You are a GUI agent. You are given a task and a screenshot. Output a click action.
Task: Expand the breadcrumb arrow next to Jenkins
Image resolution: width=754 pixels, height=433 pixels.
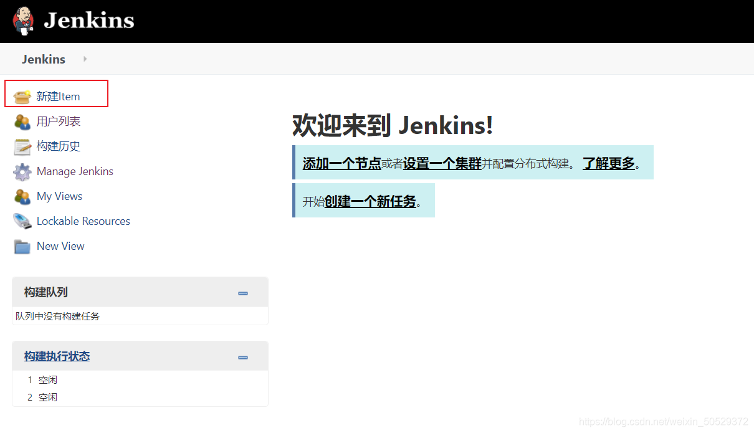pyautogui.click(x=85, y=59)
